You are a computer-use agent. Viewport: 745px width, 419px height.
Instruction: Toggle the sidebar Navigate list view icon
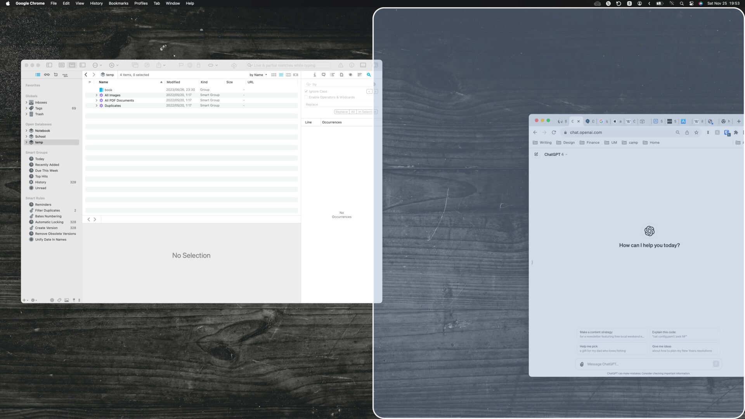(x=38, y=75)
